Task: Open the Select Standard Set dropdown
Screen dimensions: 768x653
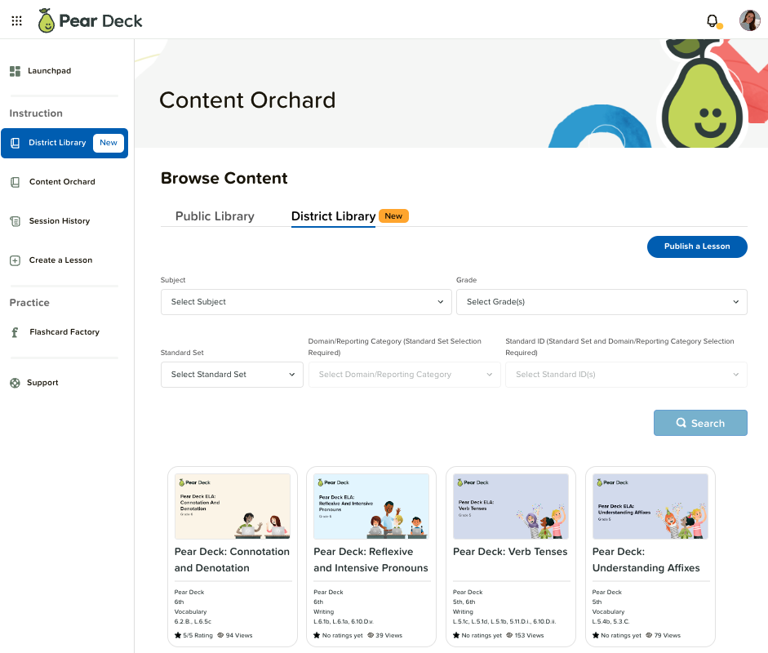Action: coord(231,374)
